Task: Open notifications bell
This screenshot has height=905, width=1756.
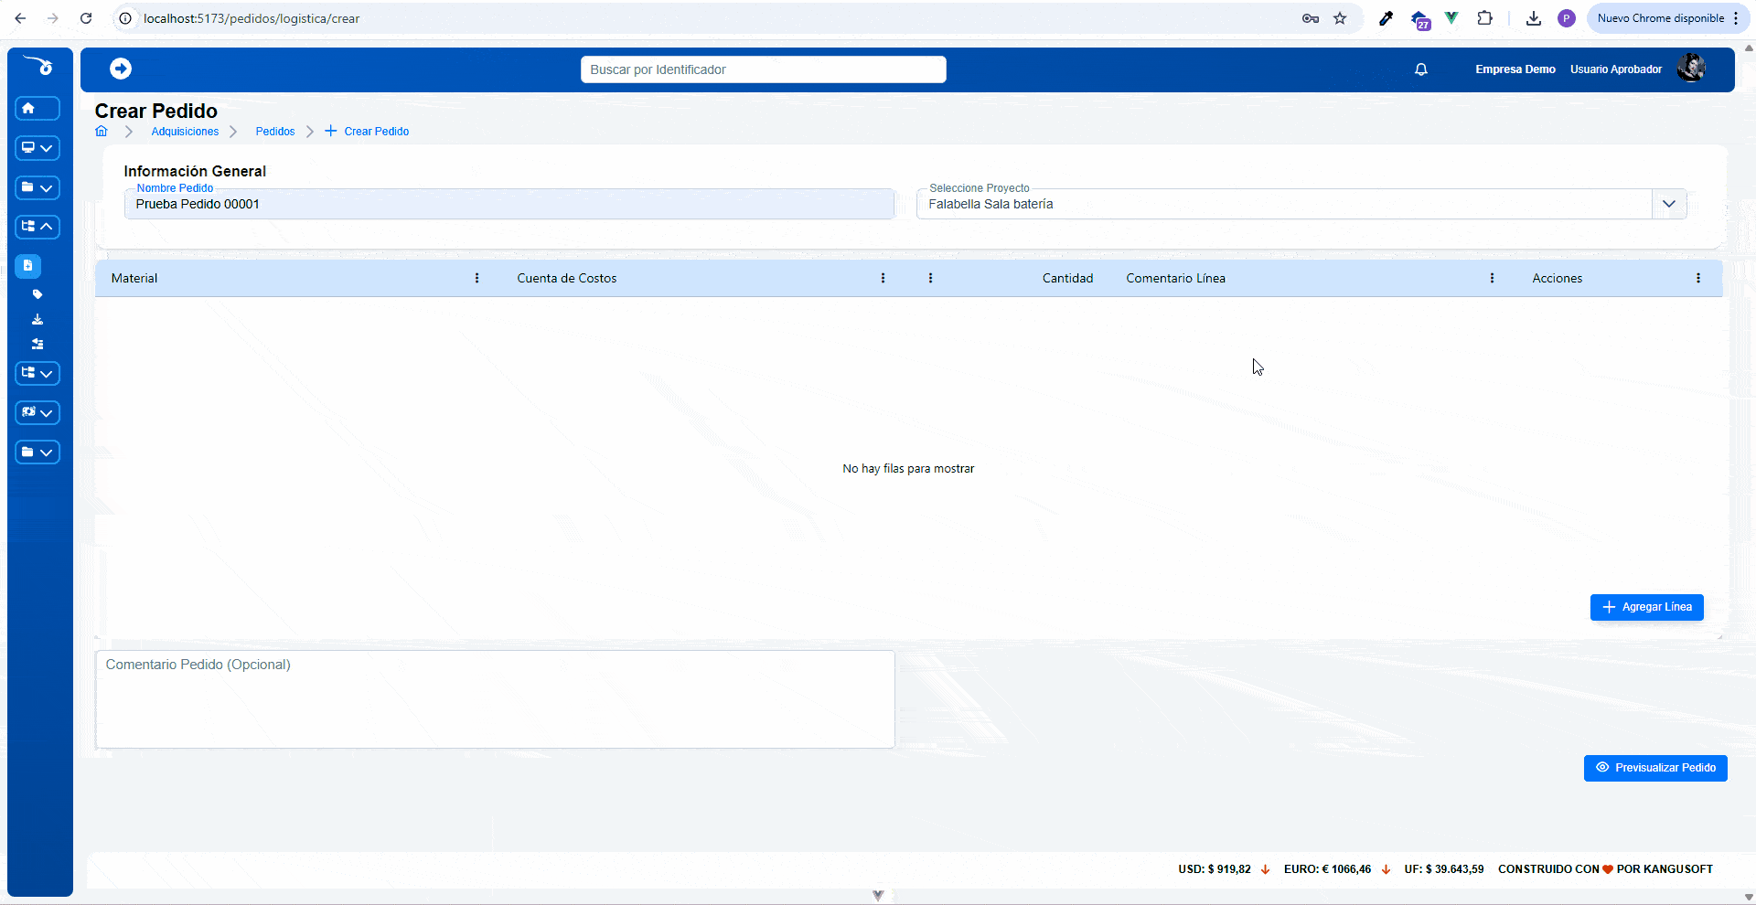Action: pyautogui.click(x=1420, y=69)
